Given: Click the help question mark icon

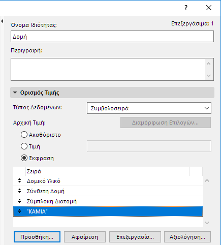Looking at the screenshot, I should click(186, 8).
